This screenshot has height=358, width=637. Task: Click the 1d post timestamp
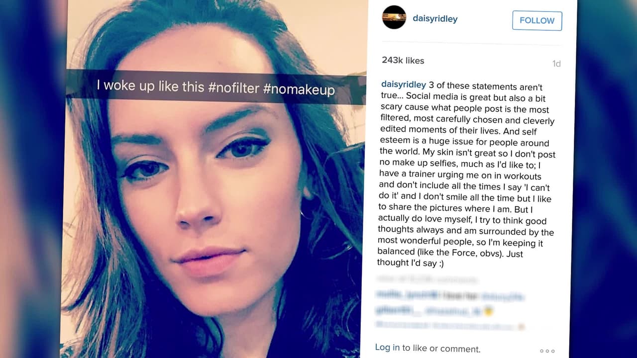tap(556, 64)
